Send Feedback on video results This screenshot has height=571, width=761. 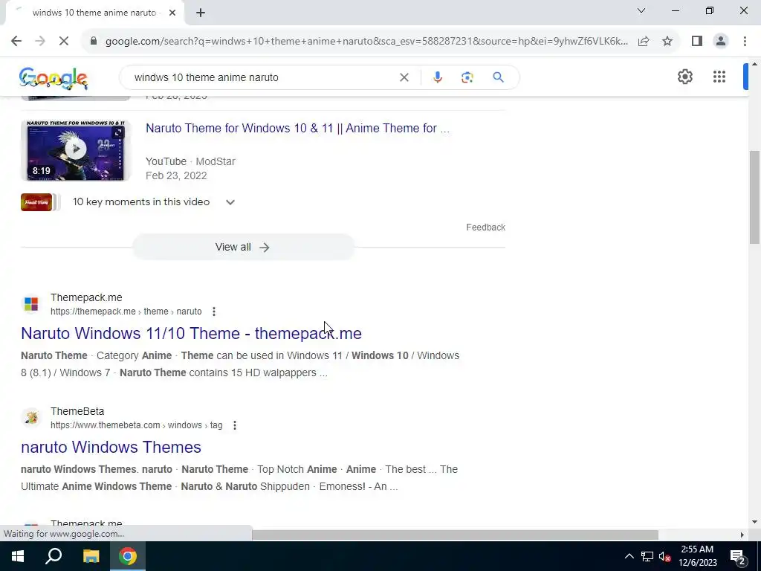coord(486,228)
